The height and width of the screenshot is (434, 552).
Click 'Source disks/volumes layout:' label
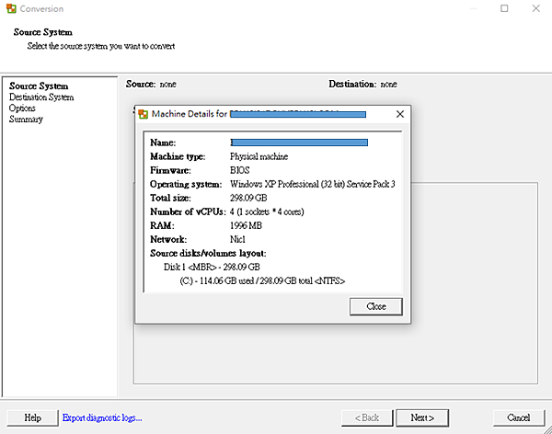(x=208, y=254)
